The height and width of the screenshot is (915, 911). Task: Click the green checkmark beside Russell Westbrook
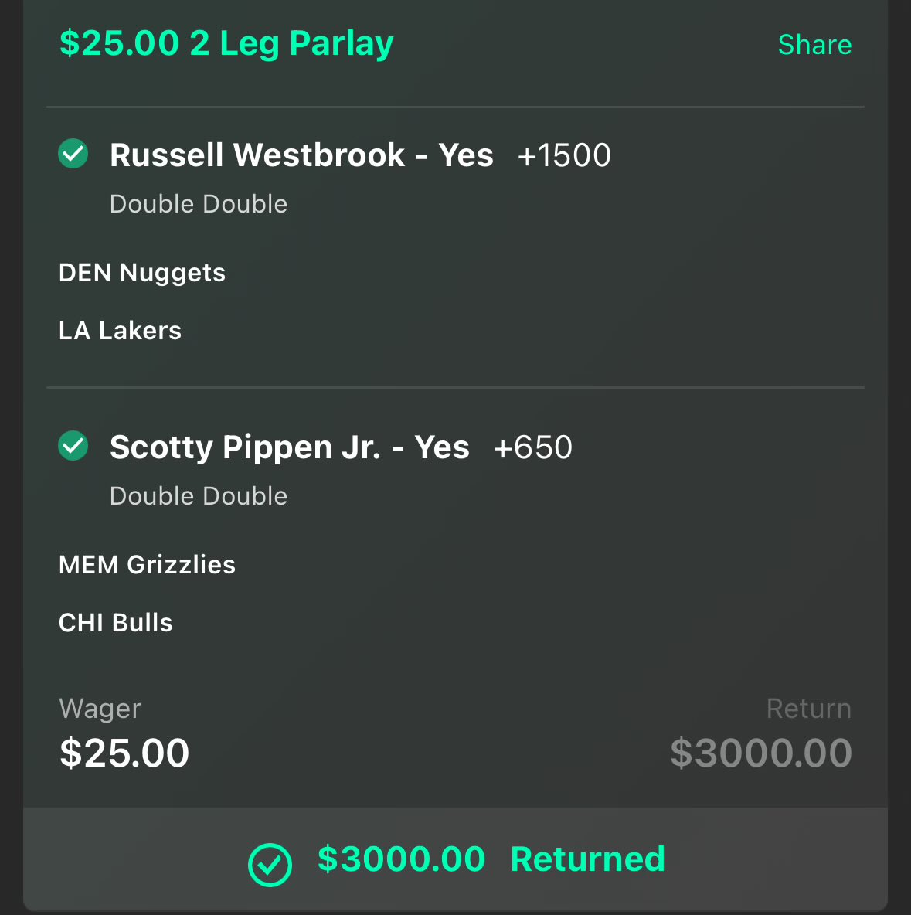tap(73, 154)
